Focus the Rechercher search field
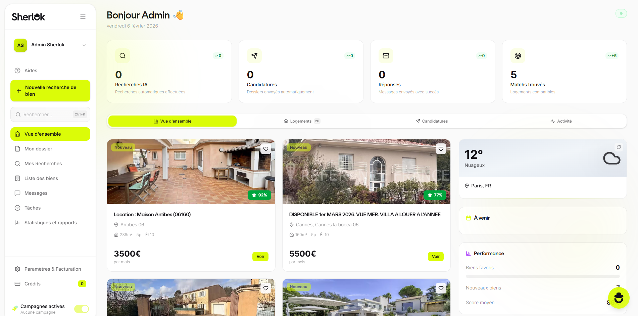This screenshot has height=316, width=638. 50,115
